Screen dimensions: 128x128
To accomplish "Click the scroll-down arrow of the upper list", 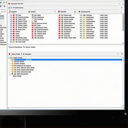I will [x=123, y=43].
